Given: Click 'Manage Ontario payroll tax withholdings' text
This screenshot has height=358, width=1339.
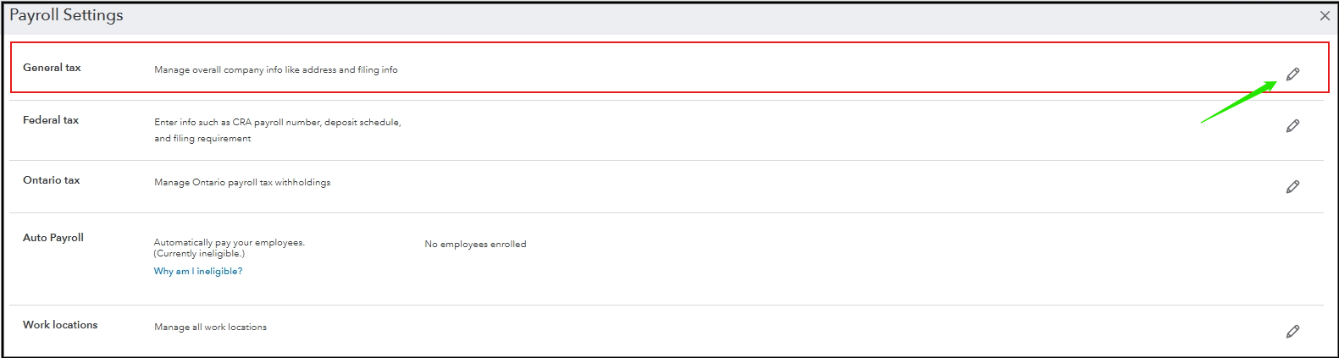Looking at the screenshot, I should tap(242, 183).
